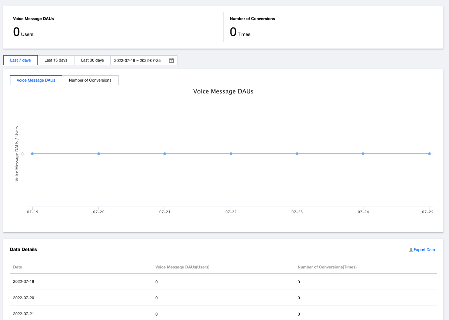Click the chart data point for 07-25
Viewport: 449px width, 320px height.
(x=429, y=154)
